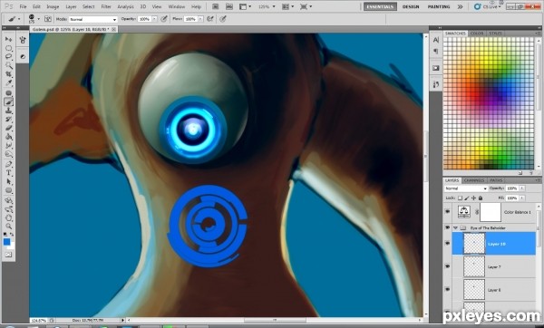This screenshot has width=544, height=328.
Task: Select the Dodge tool
Action: pos(9,154)
